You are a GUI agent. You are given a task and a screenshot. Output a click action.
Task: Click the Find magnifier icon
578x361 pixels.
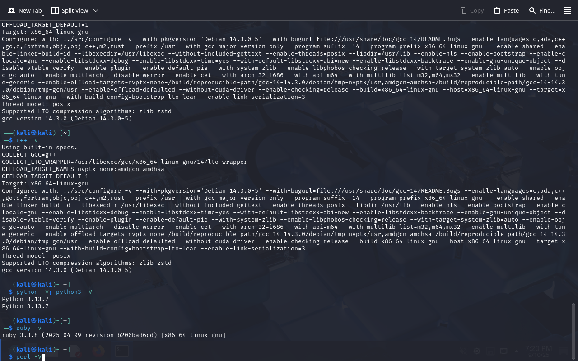pyautogui.click(x=532, y=10)
